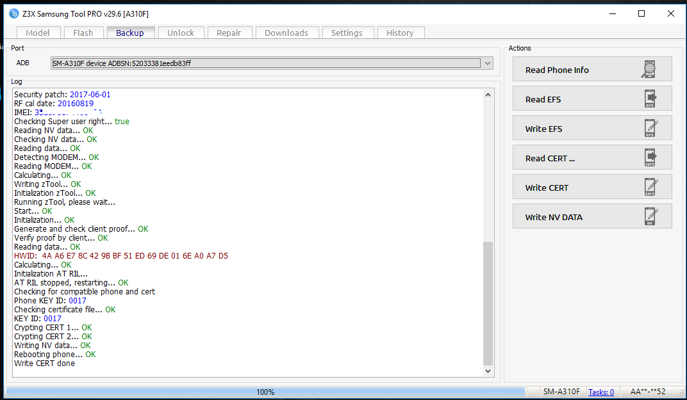Click the Security patch date 2017-06-01
This screenshot has height=400, width=687.
90,94
